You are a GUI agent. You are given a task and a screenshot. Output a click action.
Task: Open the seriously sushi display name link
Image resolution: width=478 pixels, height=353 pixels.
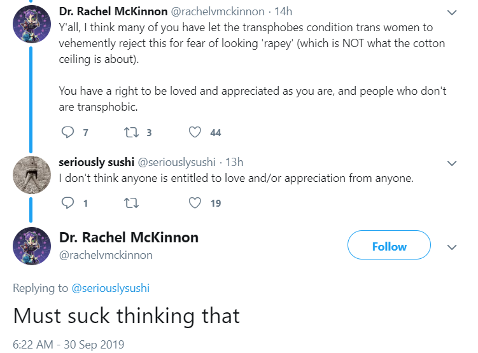click(96, 162)
